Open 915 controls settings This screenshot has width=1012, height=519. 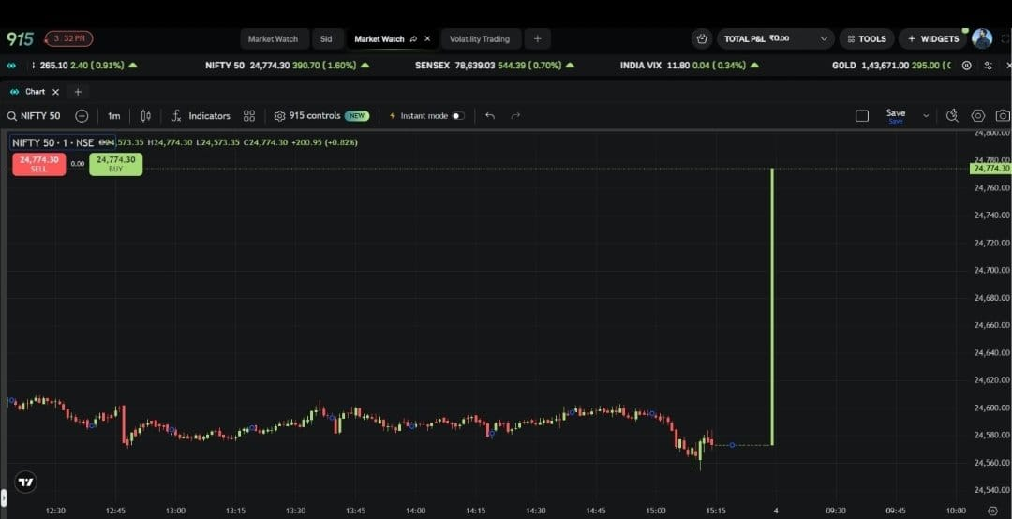pos(320,116)
